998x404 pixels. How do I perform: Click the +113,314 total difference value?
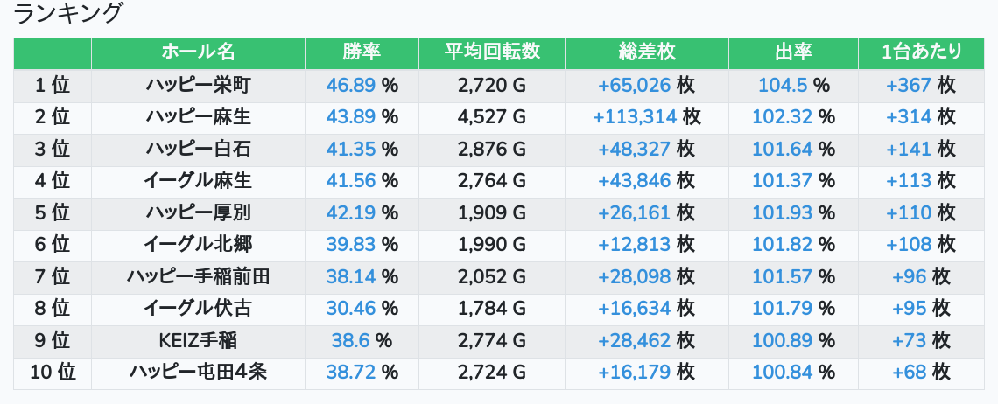[x=635, y=117]
